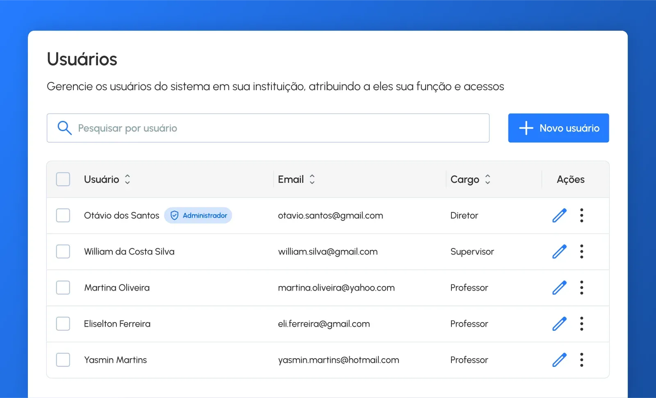Click Professor cell in Eliselton Ferreira row
Viewport: 656px width, 398px height.
click(469, 323)
